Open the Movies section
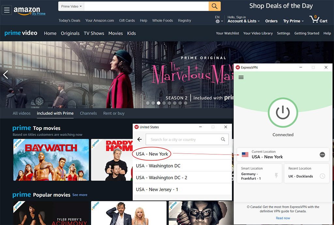 (x=115, y=33)
